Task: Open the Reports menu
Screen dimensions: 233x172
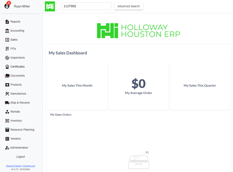Action: pos(15,22)
